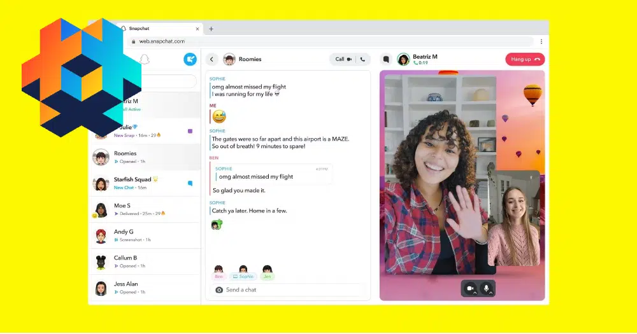Start video call with Call camera button
The image size is (637, 334).
344,59
